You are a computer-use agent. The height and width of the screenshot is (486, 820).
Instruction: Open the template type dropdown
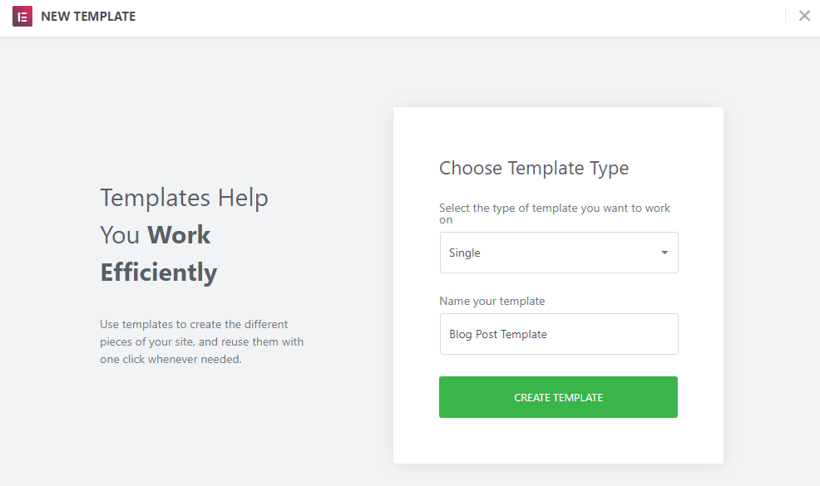click(558, 253)
